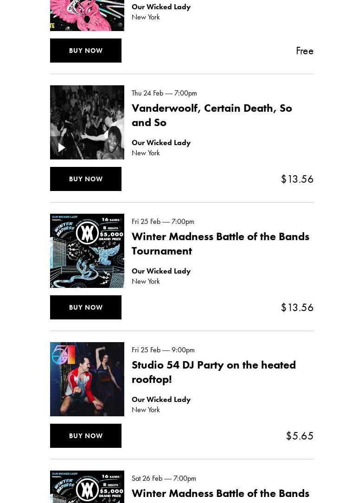Open Sat 26 Feb Winter Madness event title

coord(221,493)
